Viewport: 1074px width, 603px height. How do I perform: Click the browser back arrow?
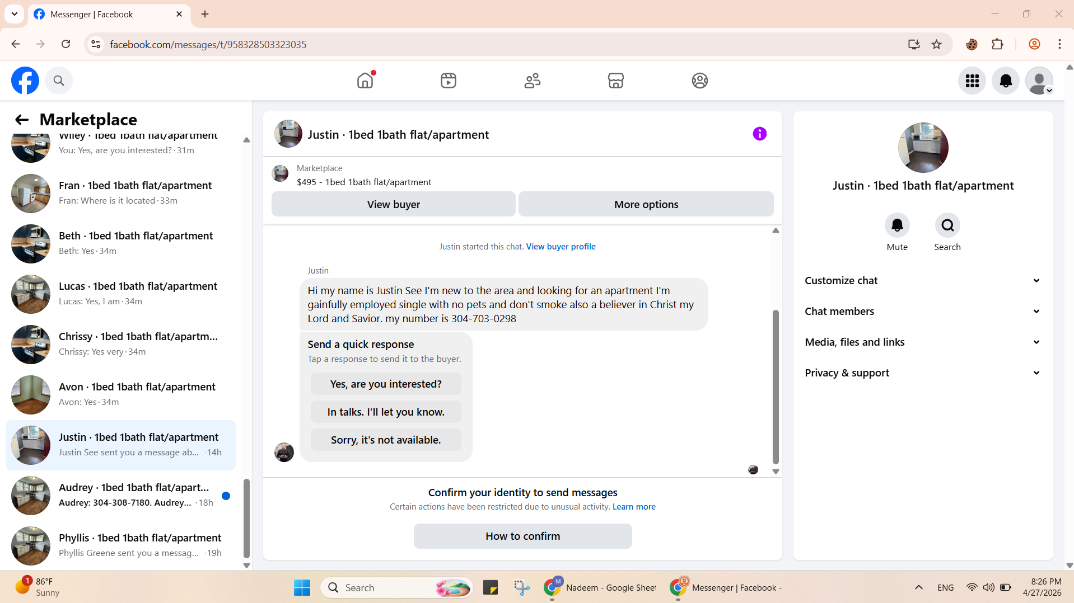pyautogui.click(x=16, y=44)
